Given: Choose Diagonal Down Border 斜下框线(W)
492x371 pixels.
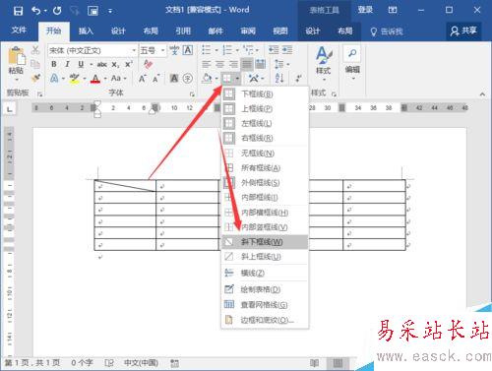Looking at the screenshot, I should point(265,242).
